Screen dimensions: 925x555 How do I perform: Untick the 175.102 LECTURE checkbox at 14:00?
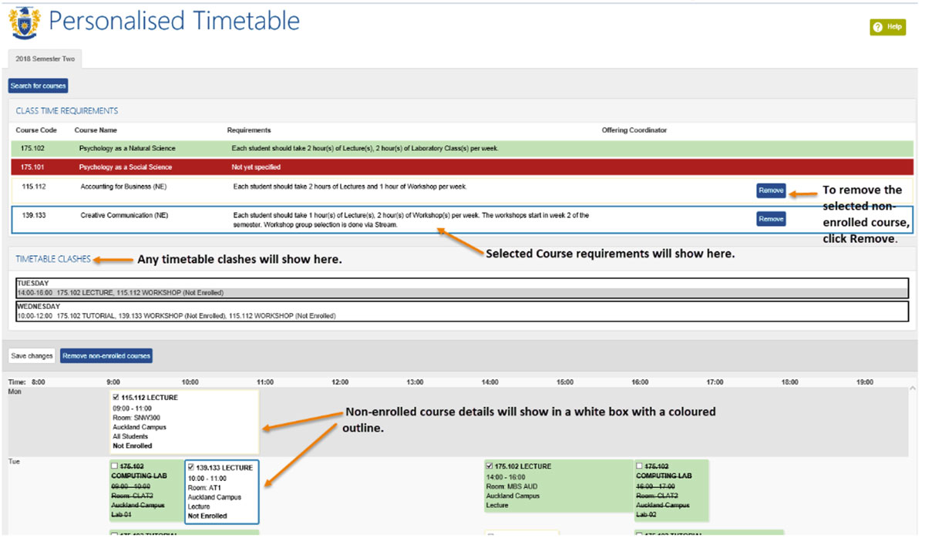click(x=490, y=466)
